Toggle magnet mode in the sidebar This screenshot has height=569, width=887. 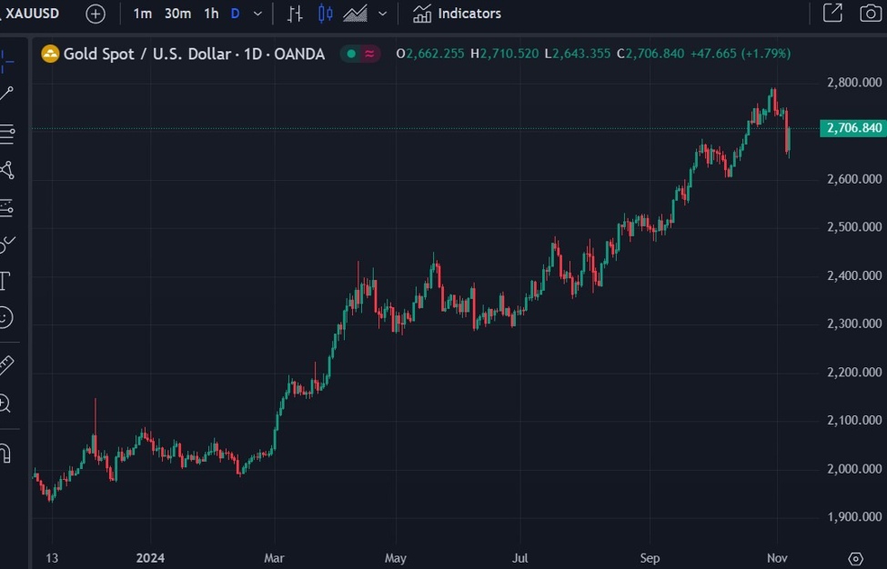[x=5, y=452]
